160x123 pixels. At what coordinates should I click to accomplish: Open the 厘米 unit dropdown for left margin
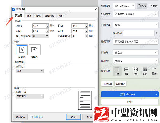tap(53, 31)
